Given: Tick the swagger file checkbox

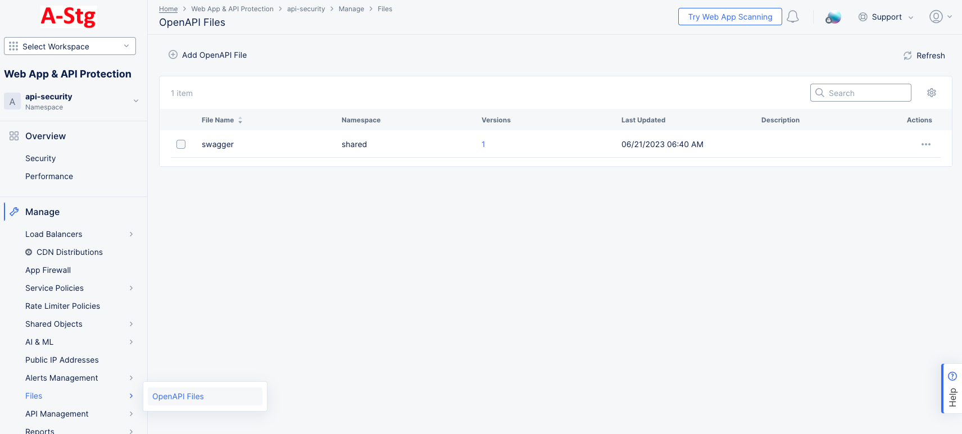Looking at the screenshot, I should tap(181, 144).
